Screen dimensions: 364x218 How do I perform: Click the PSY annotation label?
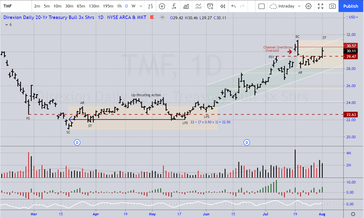tap(271, 57)
